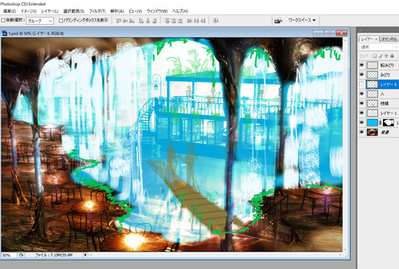
Task: Click the S.psd document title icon
Action: click(x=5, y=33)
